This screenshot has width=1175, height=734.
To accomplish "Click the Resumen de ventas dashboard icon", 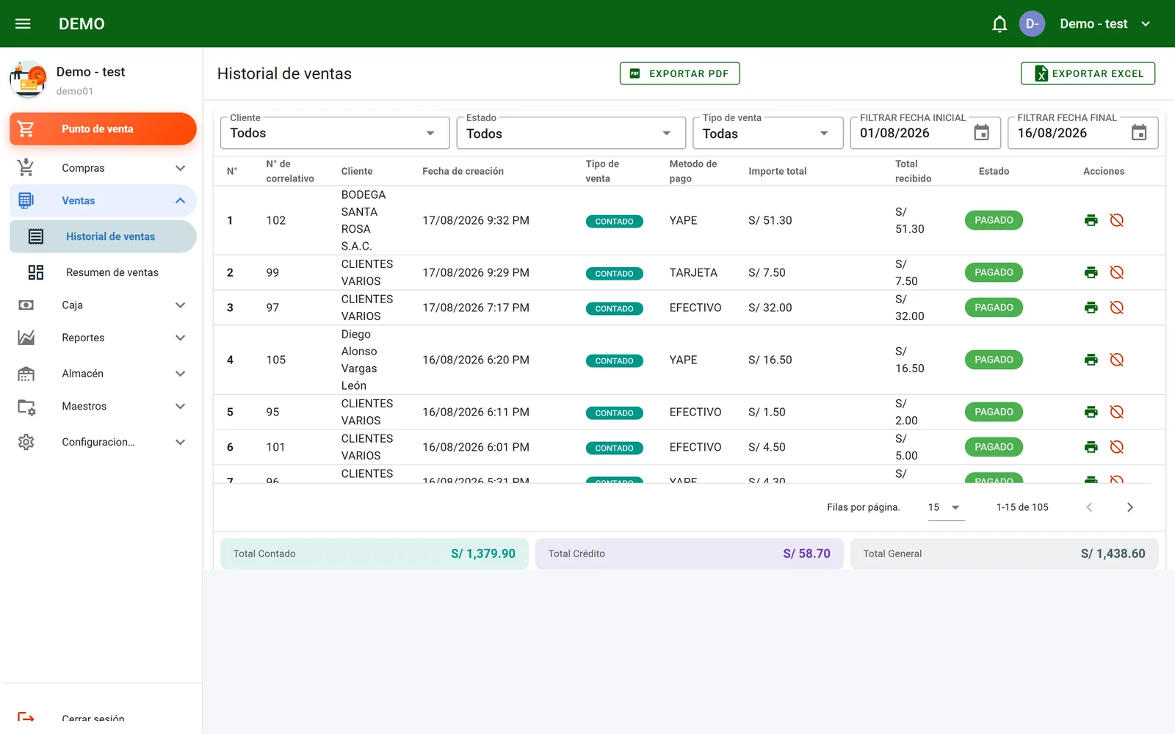I will [36, 272].
